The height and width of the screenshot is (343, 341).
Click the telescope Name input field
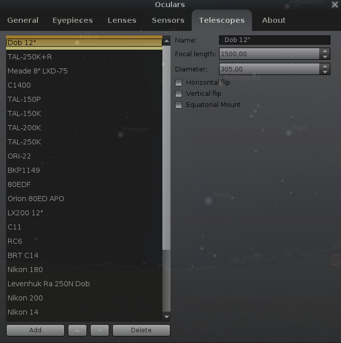click(x=274, y=40)
